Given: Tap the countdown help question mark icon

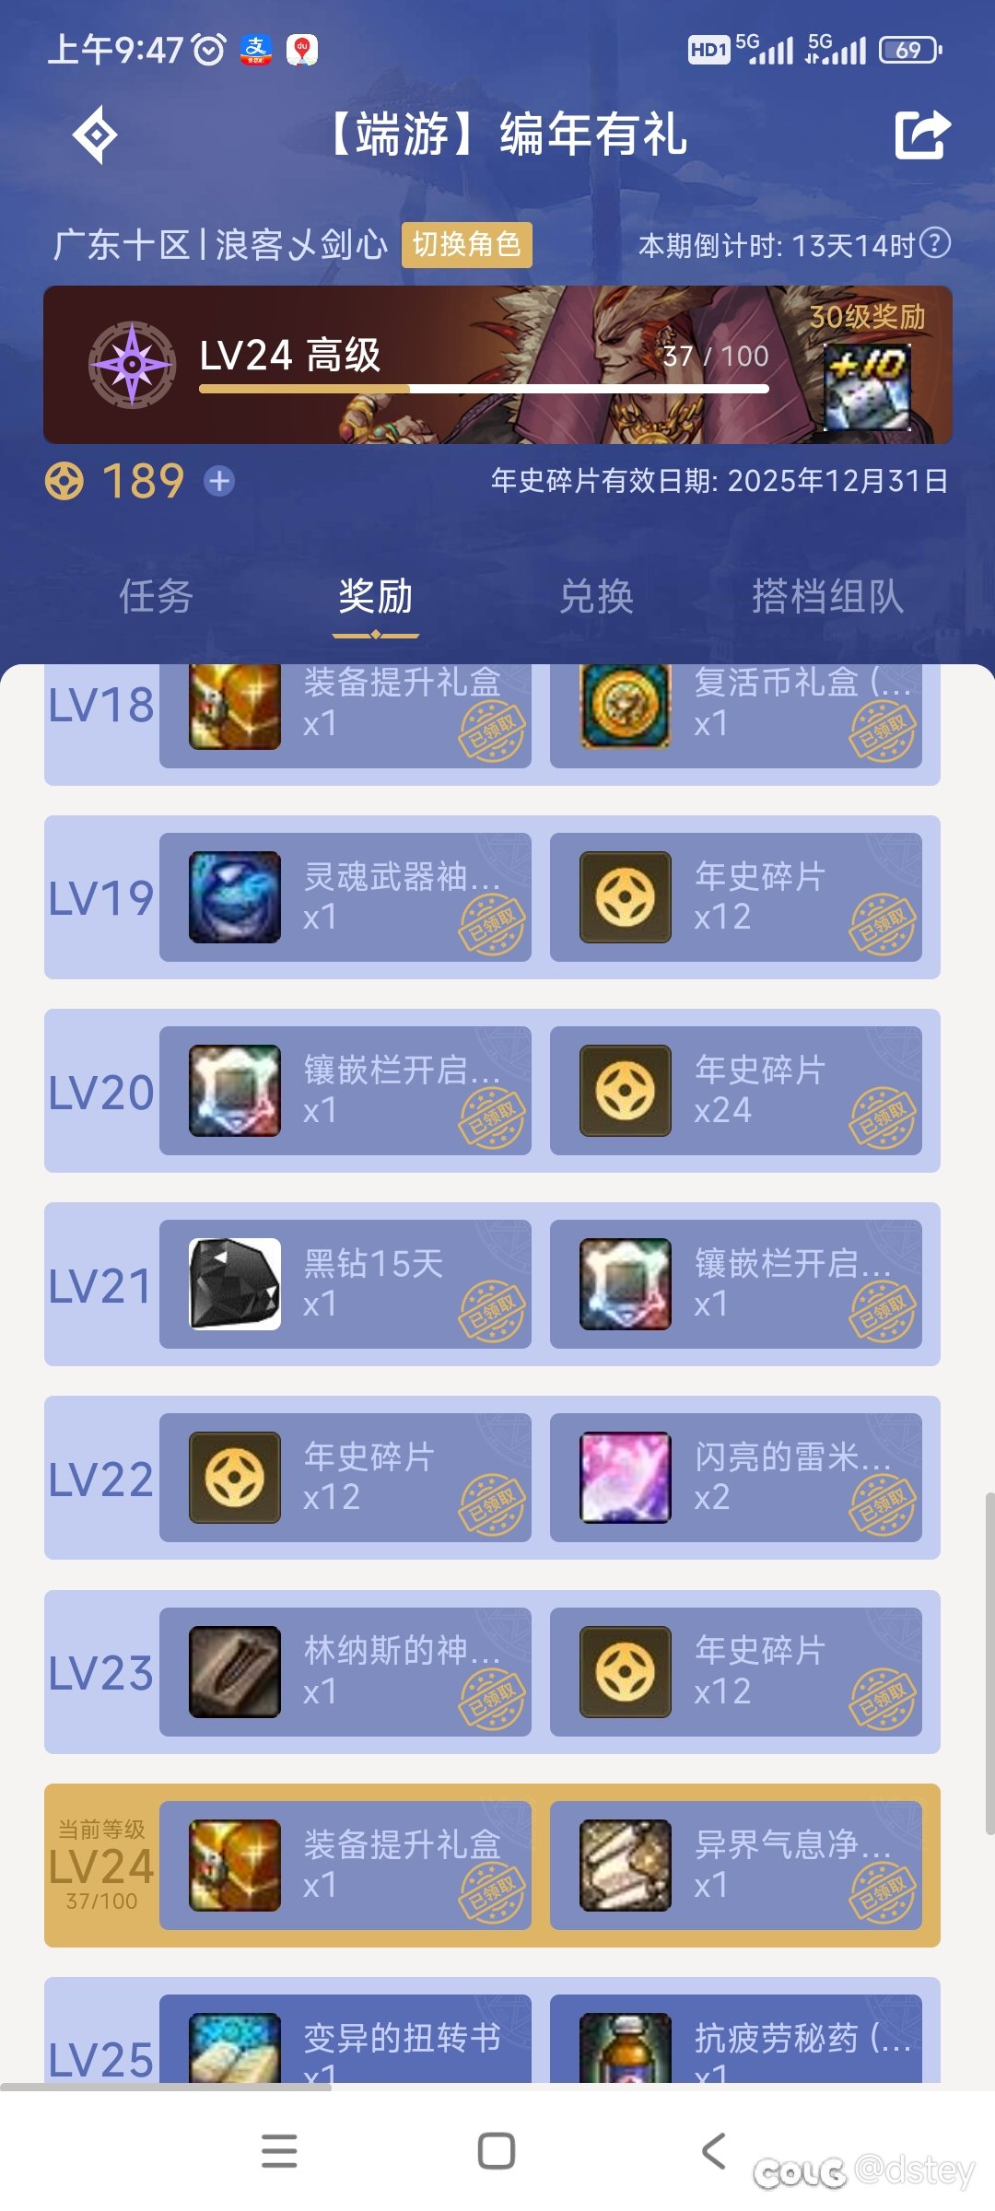Looking at the screenshot, I should coord(936,243).
